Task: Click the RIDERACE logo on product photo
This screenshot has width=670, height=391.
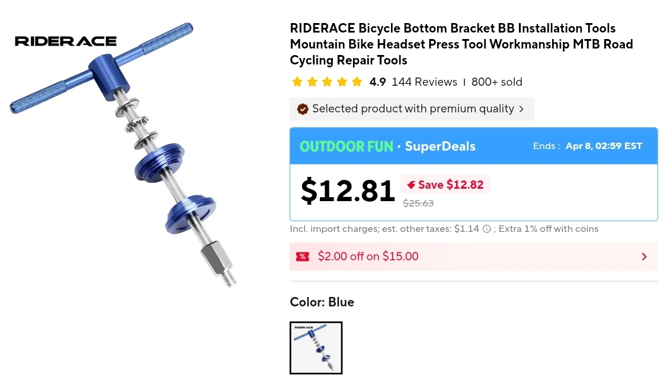Action: tap(66, 41)
